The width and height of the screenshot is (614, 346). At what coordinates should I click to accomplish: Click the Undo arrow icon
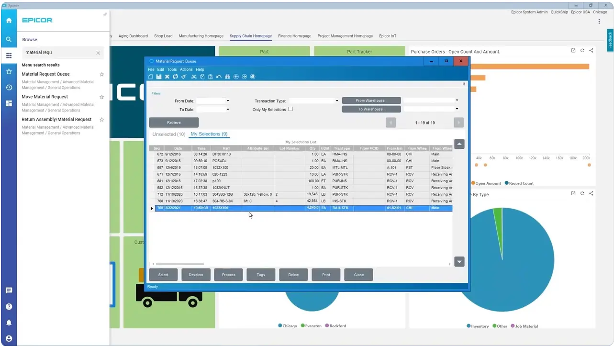(x=219, y=77)
